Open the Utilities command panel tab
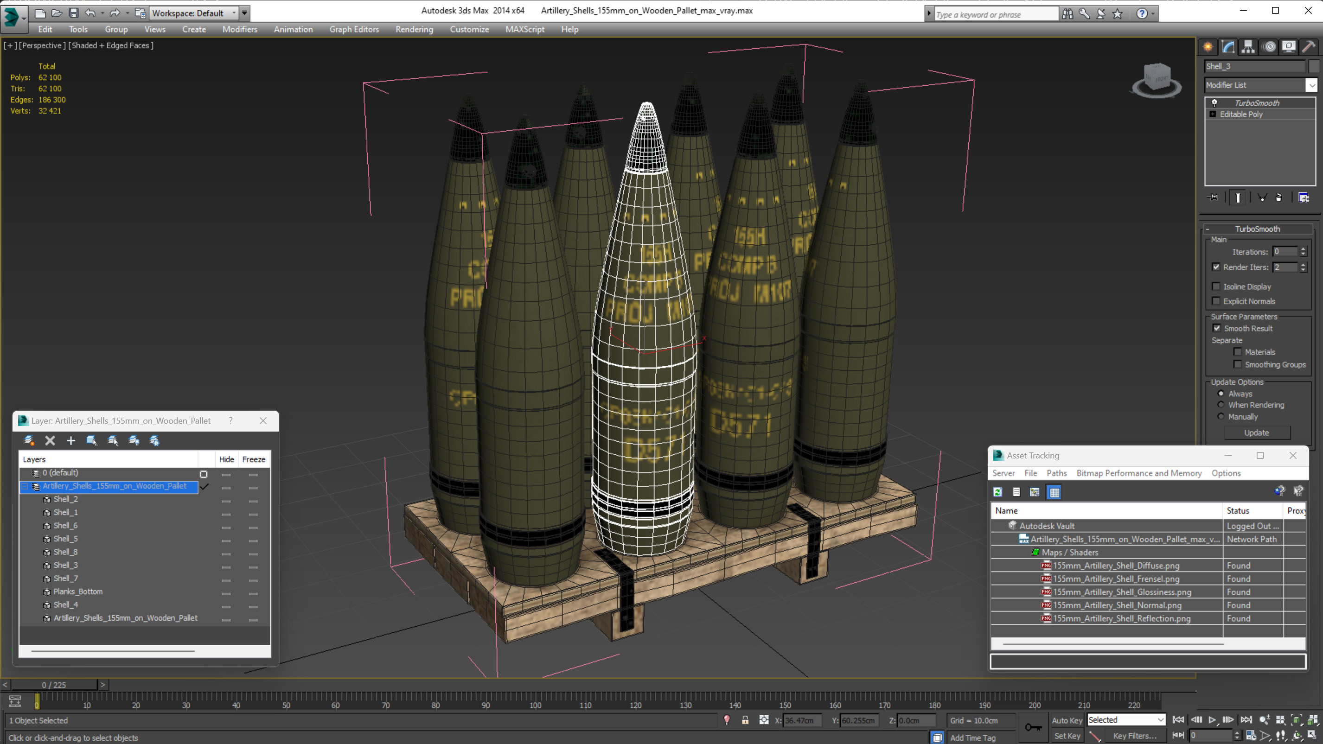Viewport: 1323px width, 744px height. (1309, 47)
